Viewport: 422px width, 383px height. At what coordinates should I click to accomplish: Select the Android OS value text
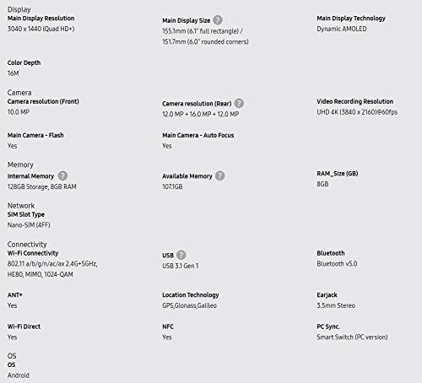click(19, 375)
